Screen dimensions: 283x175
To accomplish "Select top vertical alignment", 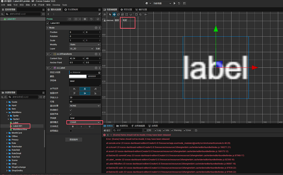I will pos(74,93).
